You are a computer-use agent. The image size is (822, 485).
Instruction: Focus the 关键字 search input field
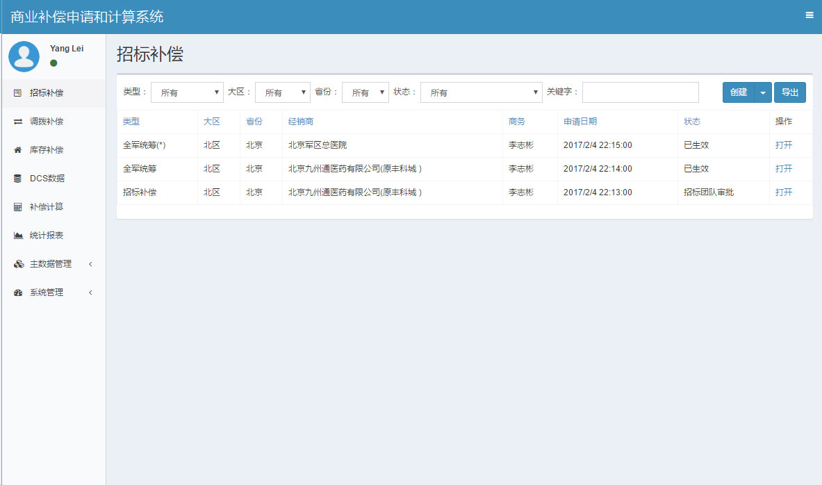click(x=640, y=92)
